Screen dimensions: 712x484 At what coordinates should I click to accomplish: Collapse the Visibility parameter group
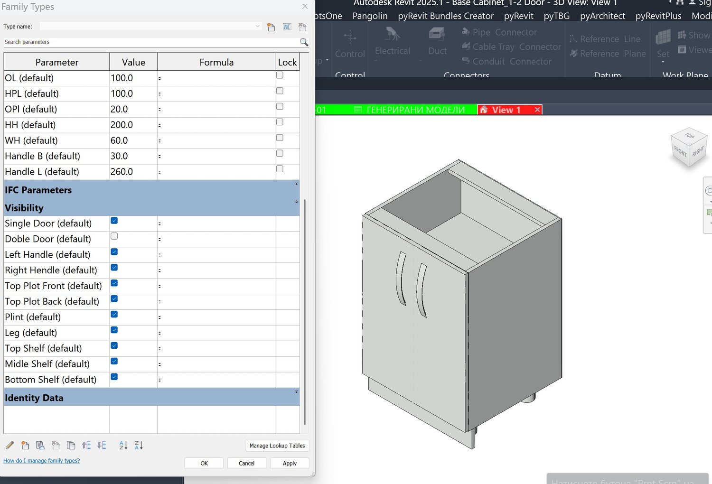(x=297, y=202)
